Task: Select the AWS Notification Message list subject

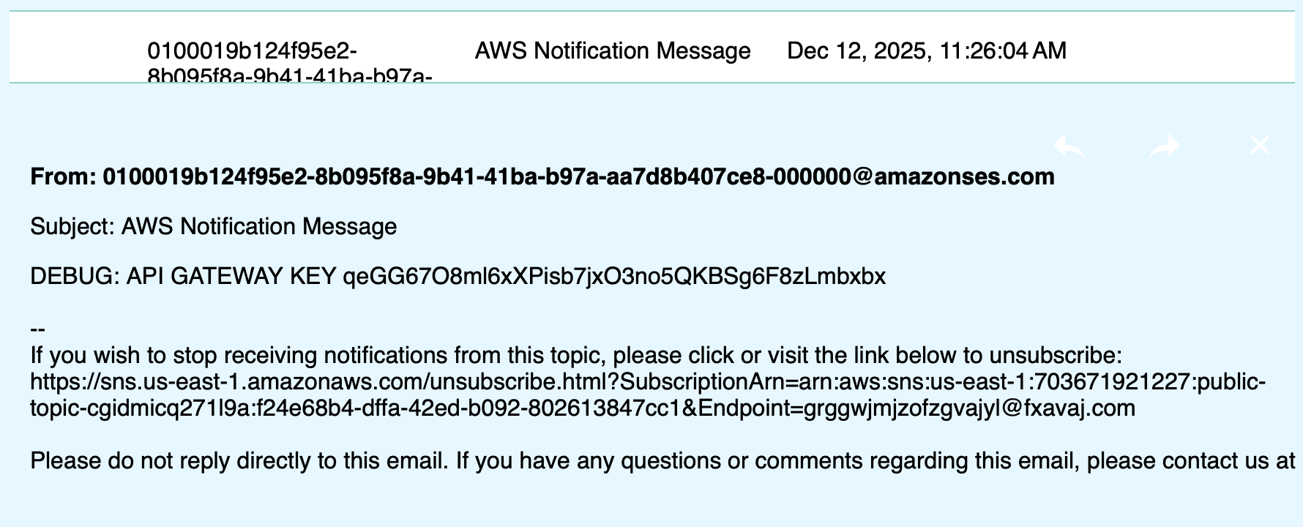Action: point(613,51)
